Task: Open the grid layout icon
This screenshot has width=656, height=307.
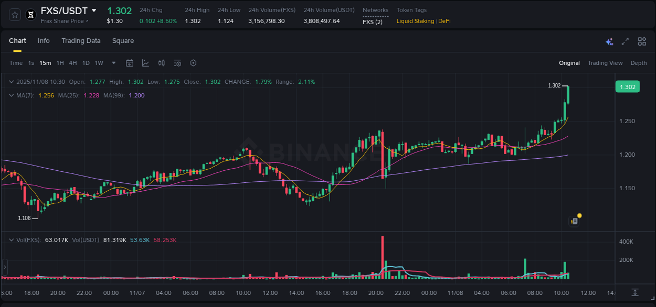Action: 641,41
